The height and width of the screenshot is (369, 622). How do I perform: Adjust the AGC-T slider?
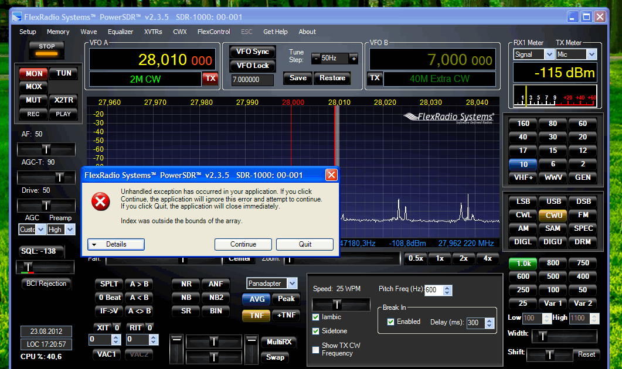46,177
